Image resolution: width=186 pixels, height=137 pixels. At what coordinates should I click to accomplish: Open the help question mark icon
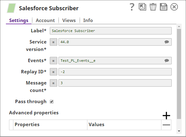(132, 7)
